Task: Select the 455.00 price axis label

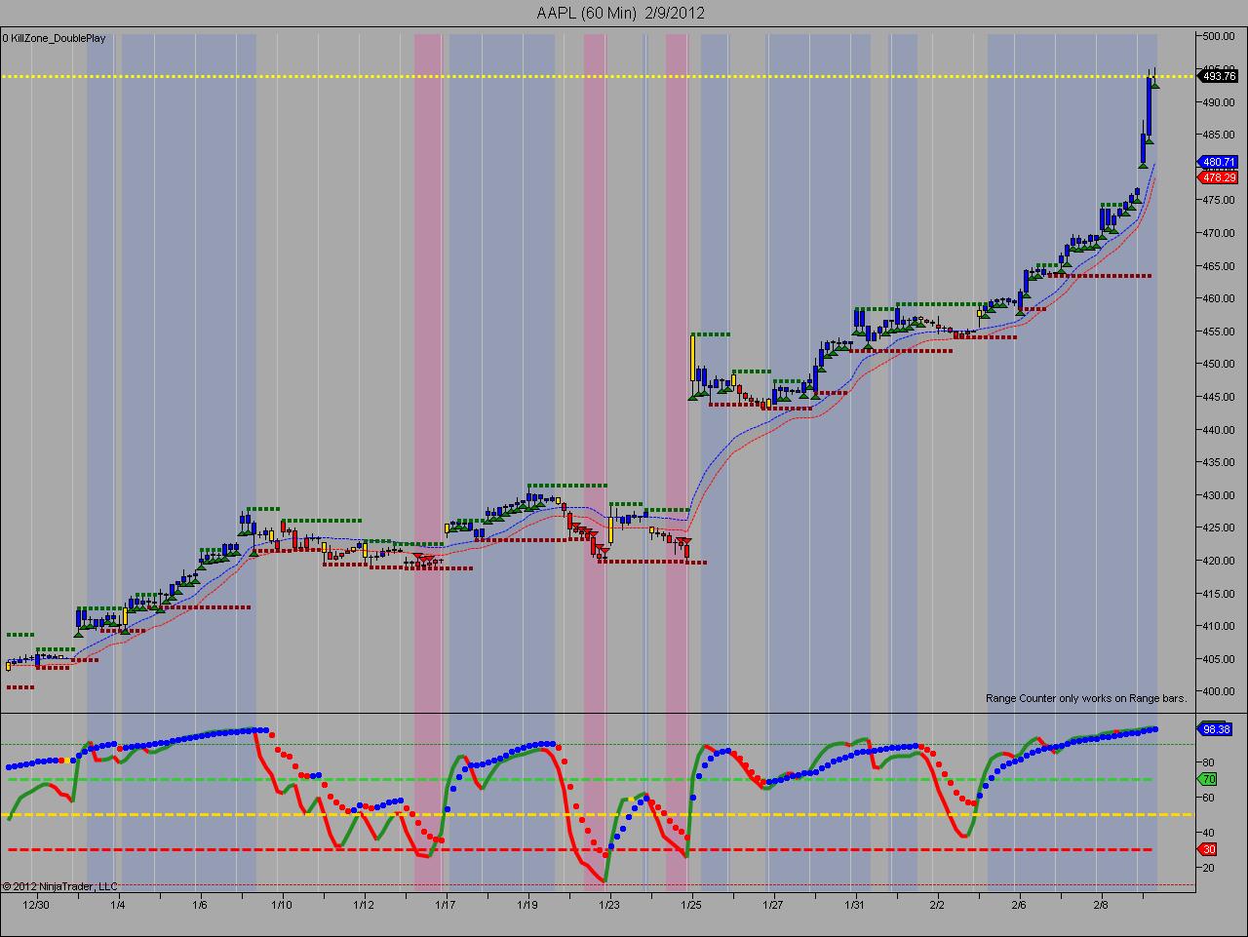Action: coord(1219,332)
